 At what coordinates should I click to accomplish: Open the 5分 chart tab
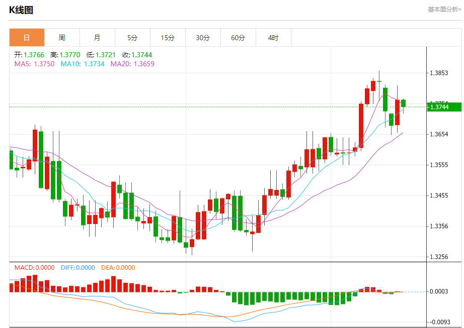coord(132,38)
